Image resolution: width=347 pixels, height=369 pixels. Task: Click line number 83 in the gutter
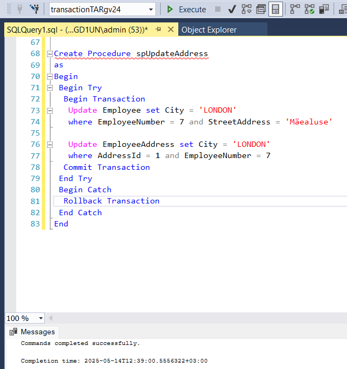(35, 224)
